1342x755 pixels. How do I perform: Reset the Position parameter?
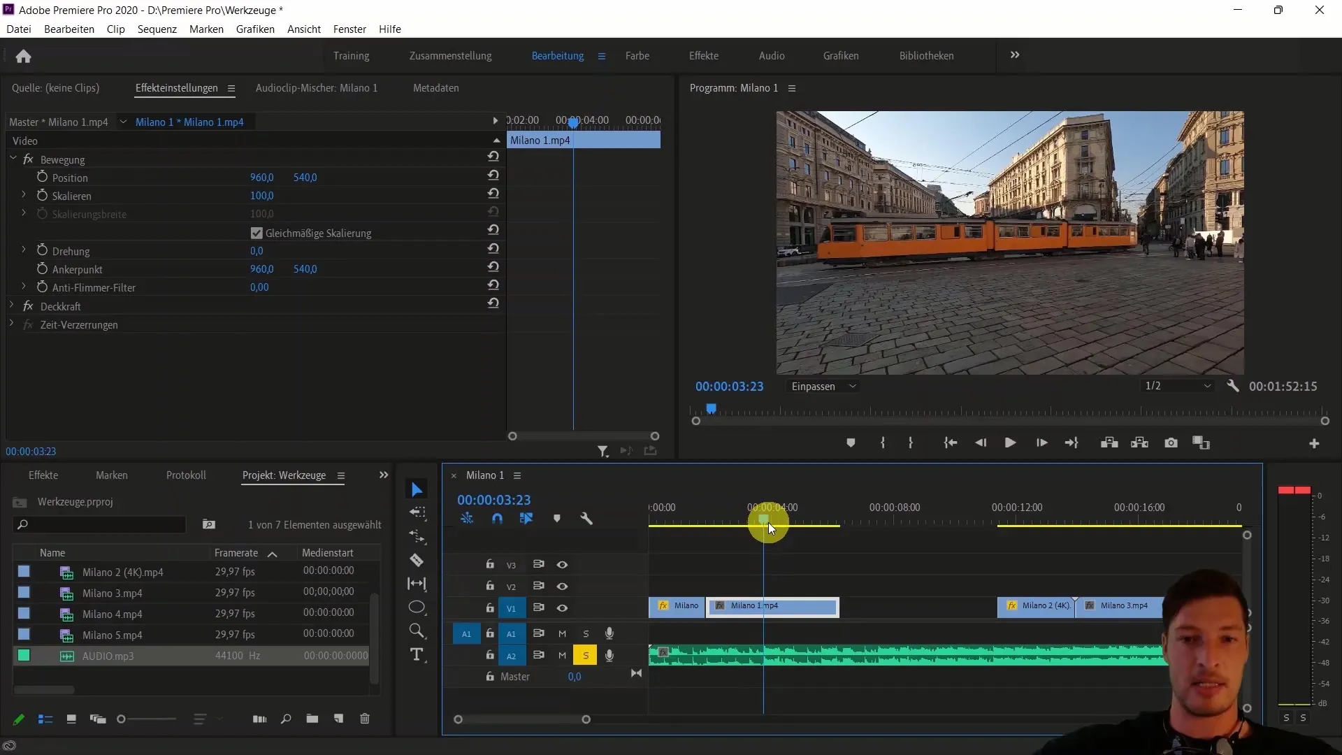pyautogui.click(x=493, y=175)
